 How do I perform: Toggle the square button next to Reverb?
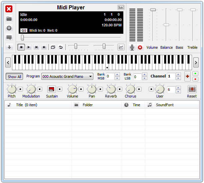[x=120, y=89]
